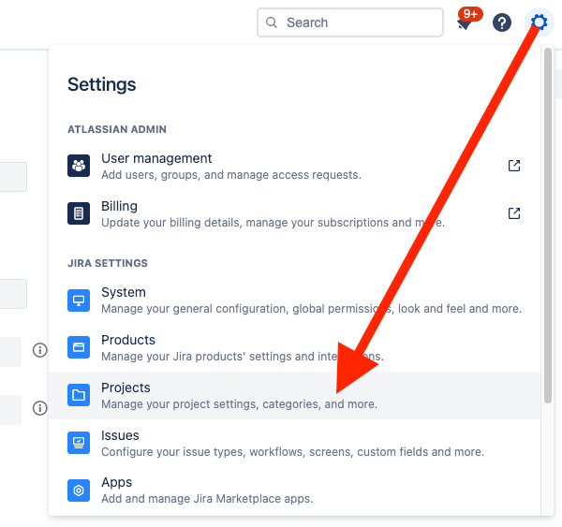Click the 'ATLASSIAN ADMIN' section label

[x=117, y=129]
